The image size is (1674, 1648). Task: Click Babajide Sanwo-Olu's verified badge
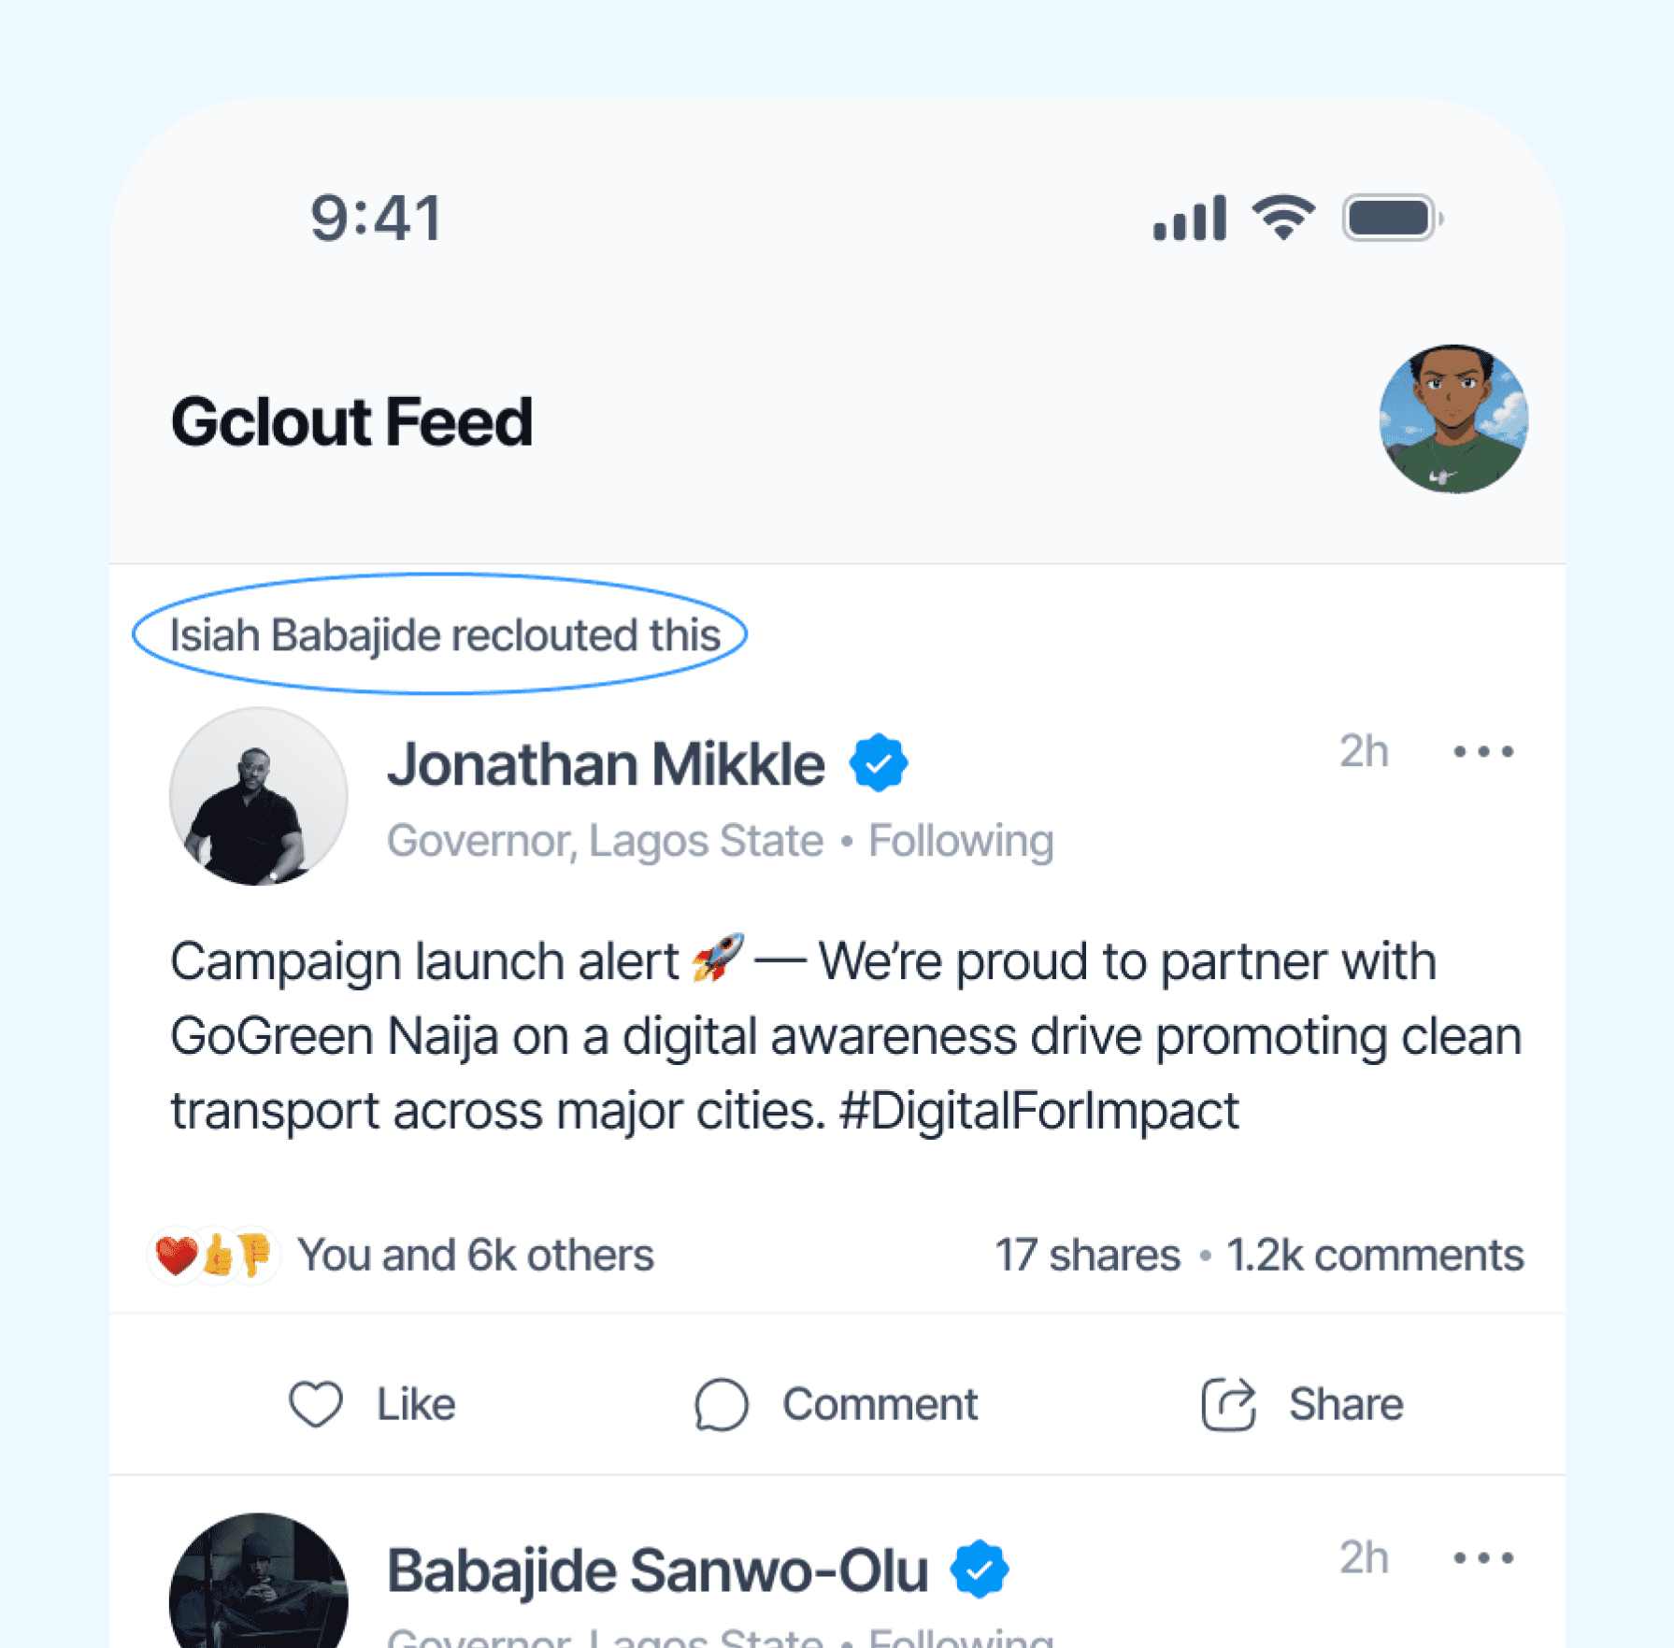pyautogui.click(x=979, y=1570)
